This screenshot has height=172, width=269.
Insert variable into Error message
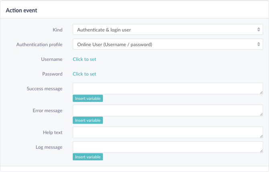coord(88,120)
